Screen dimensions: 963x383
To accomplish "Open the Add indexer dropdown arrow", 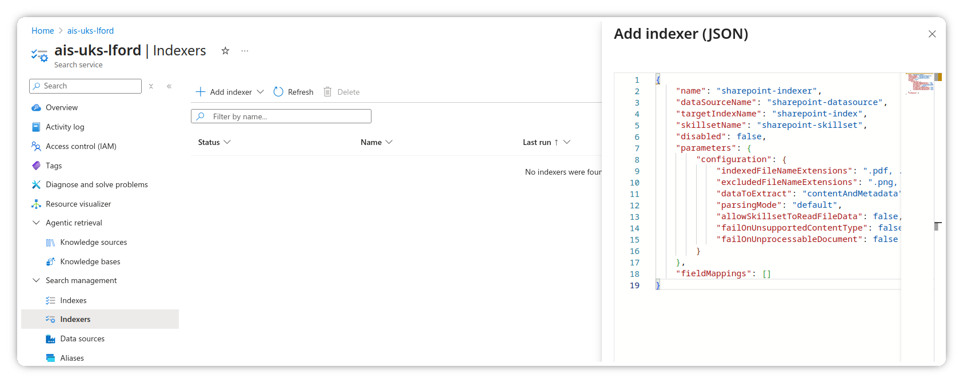I will click(260, 92).
